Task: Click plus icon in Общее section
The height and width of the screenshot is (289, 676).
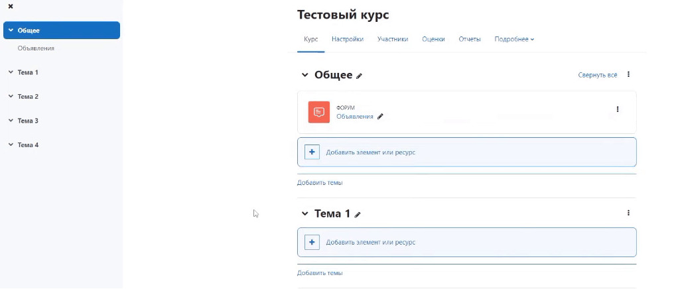Action: pos(312,152)
